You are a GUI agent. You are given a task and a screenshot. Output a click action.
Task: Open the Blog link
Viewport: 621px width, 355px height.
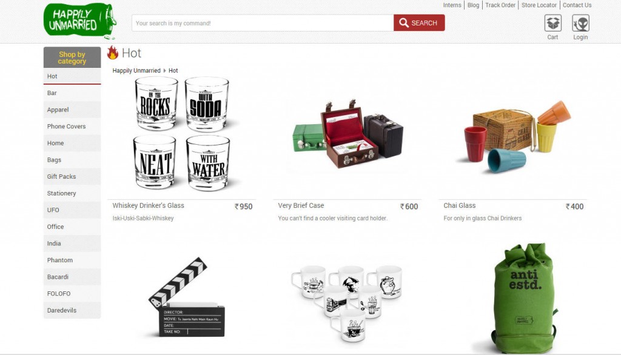coord(473,5)
